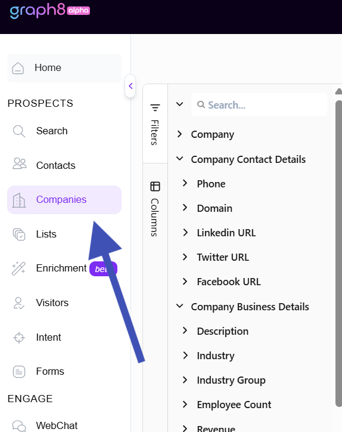Collapse Company Contact Details section
342x432 pixels.
click(179, 159)
